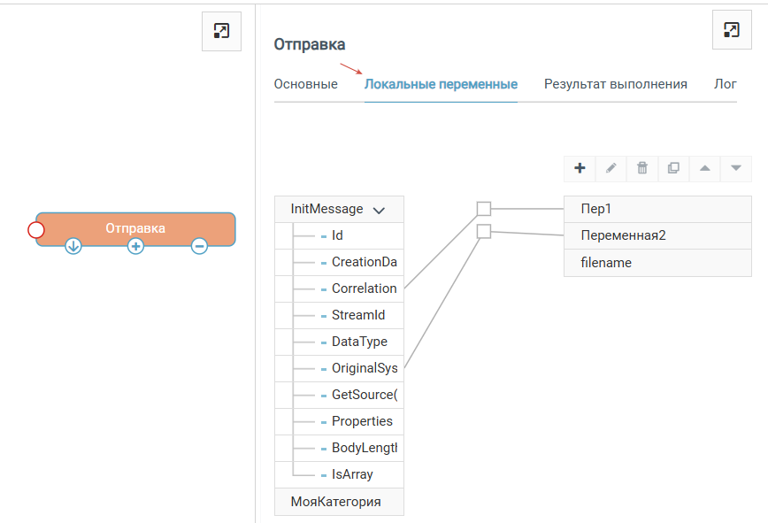Click the plus circle on Отправка block
The image size is (768, 523).
(x=135, y=246)
